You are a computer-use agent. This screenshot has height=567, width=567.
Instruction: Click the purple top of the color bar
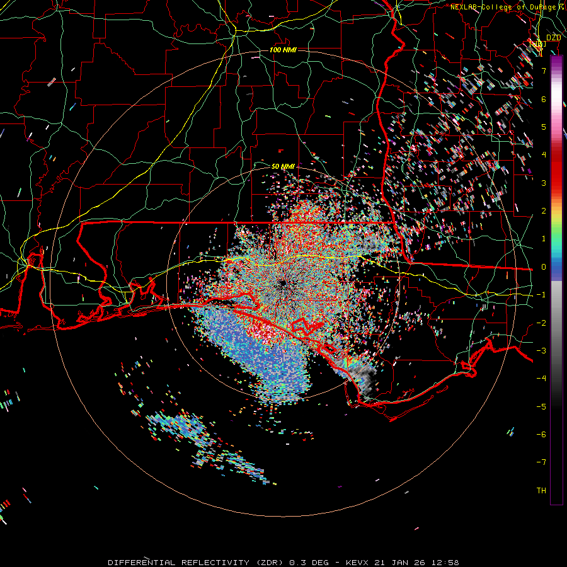tap(556, 62)
